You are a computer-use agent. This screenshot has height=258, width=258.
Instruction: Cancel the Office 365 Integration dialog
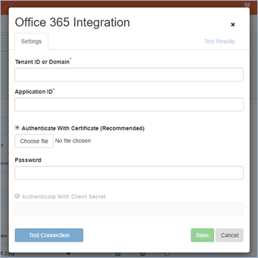pyautogui.click(x=229, y=235)
